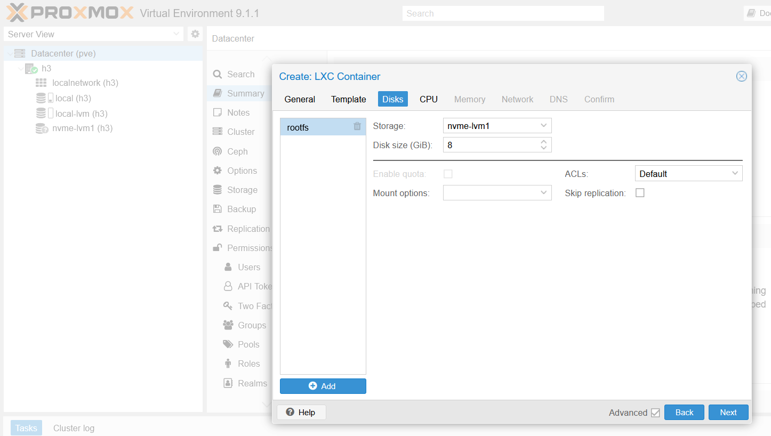
Task: Click the Groups people icon
Action: click(228, 325)
